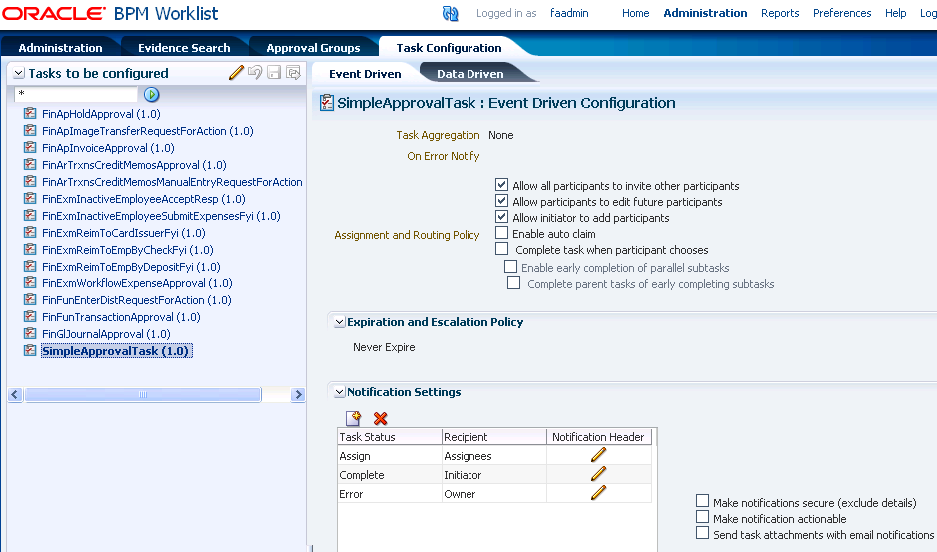
Task: Uncheck Allow all participants to invite other participants
Action: point(501,184)
